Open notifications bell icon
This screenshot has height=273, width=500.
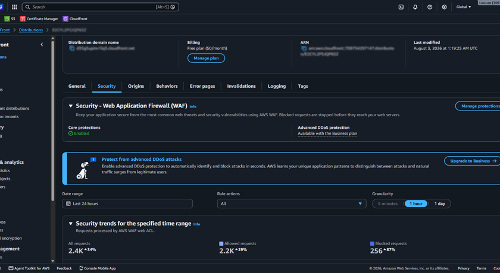(415, 7)
